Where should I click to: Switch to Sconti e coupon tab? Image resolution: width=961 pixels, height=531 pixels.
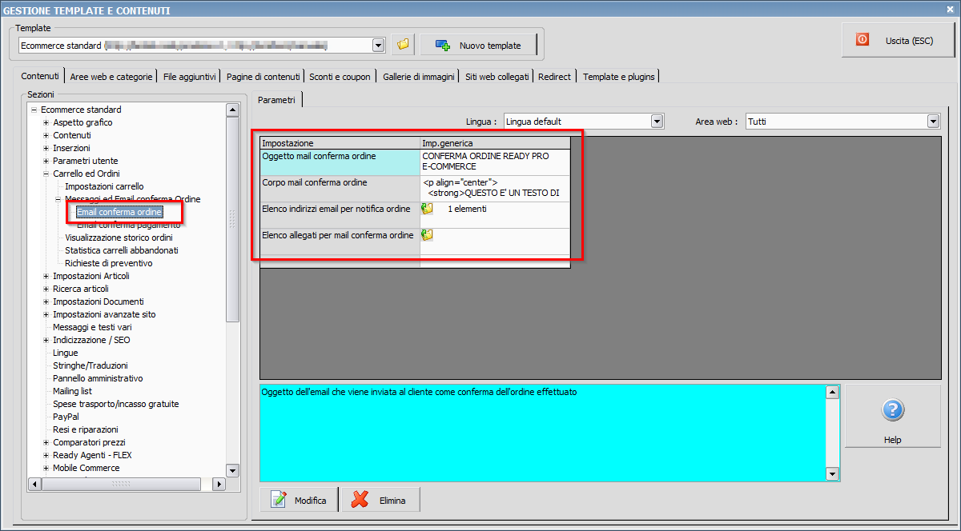[340, 77]
